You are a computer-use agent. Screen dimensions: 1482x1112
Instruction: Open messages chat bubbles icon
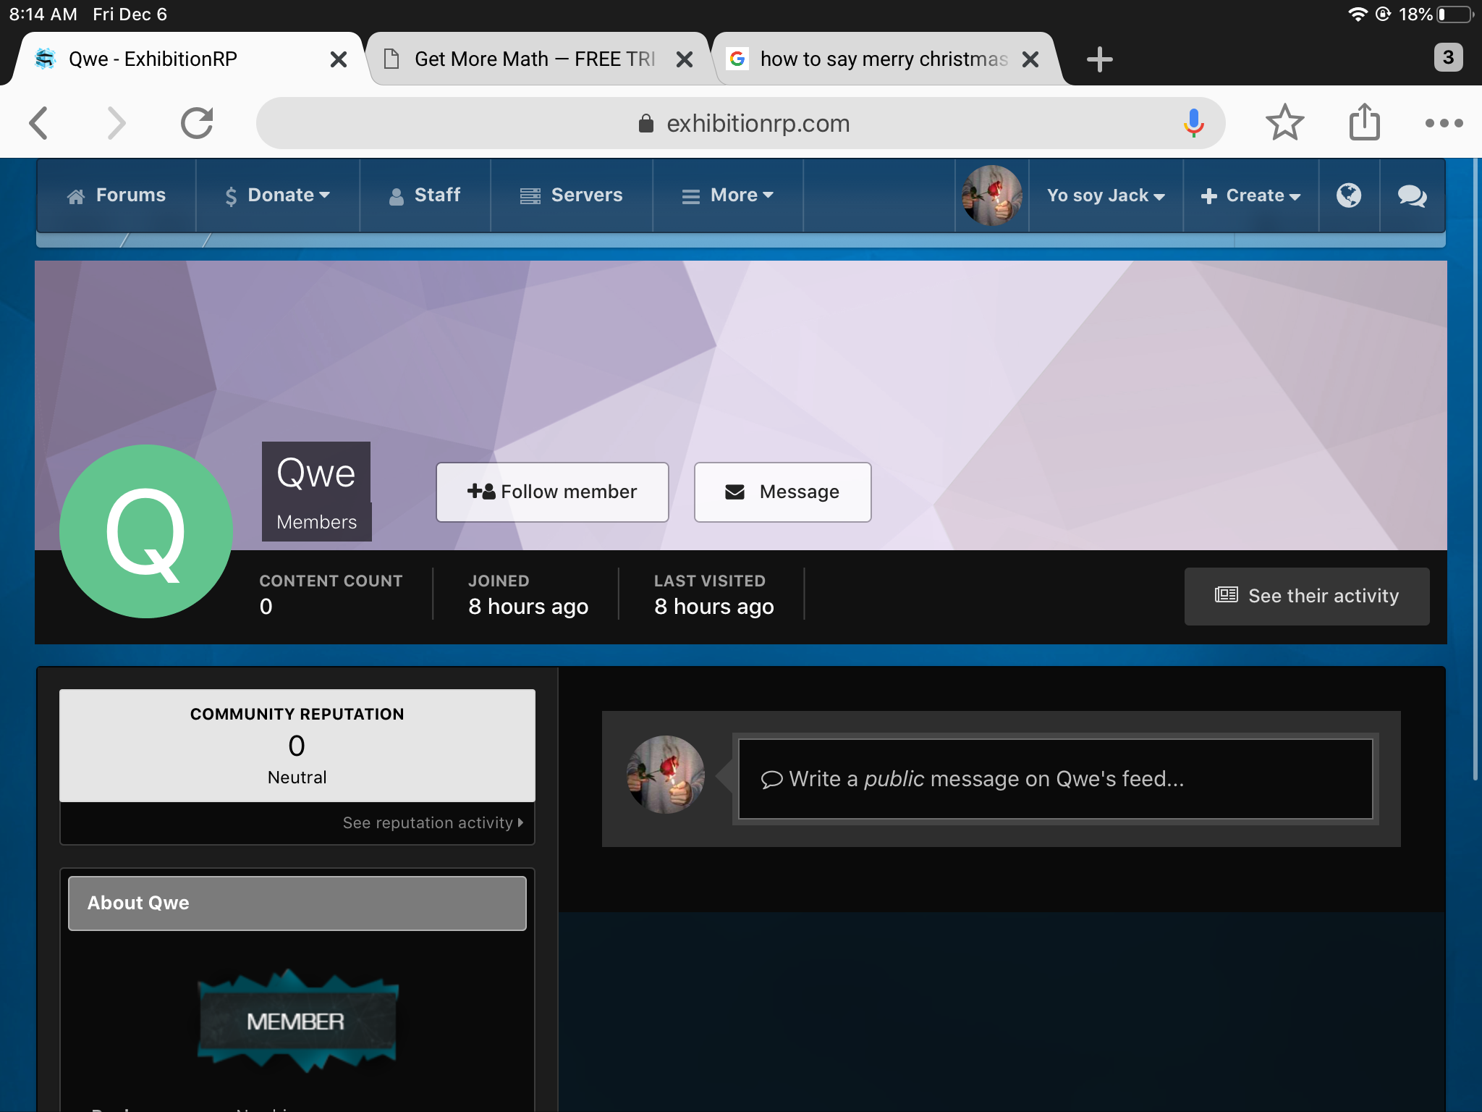1412,195
